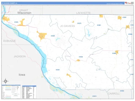Select the orange town marker beside 61085
This screenshot has width=135, height=101.
[117, 52]
